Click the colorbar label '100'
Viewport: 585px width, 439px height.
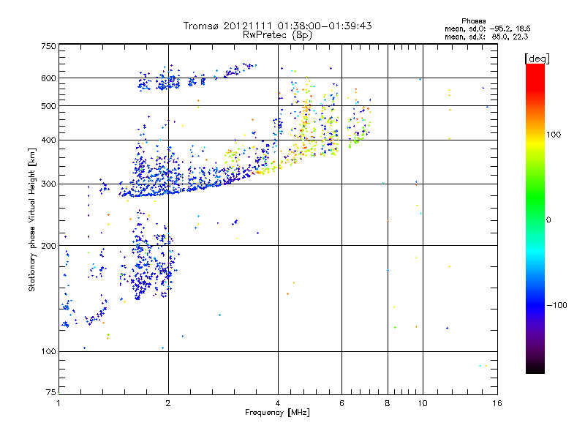pyautogui.click(x=554, y=135)
